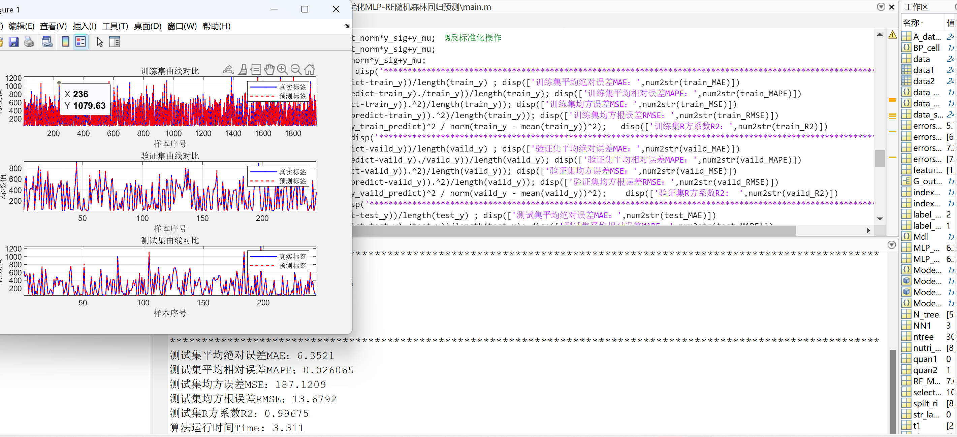
Task: Toggle the Insert Colorbar toolbar button
Action: pos(65,42)
